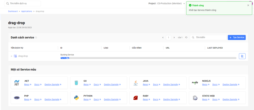Image resolution: width=254 pixels, height=110 pixels.
Task: Click the Node.js sample logo
Action: coord(195,83)
